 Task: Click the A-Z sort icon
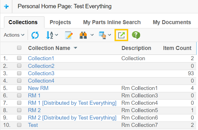click(x=50, y=35)
